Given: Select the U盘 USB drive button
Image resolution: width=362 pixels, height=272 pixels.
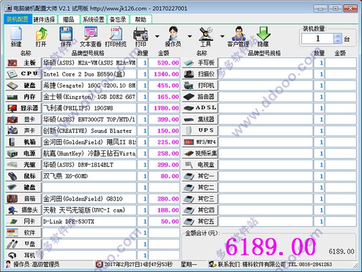Looking at the screenshot, I should coord(24,244).
